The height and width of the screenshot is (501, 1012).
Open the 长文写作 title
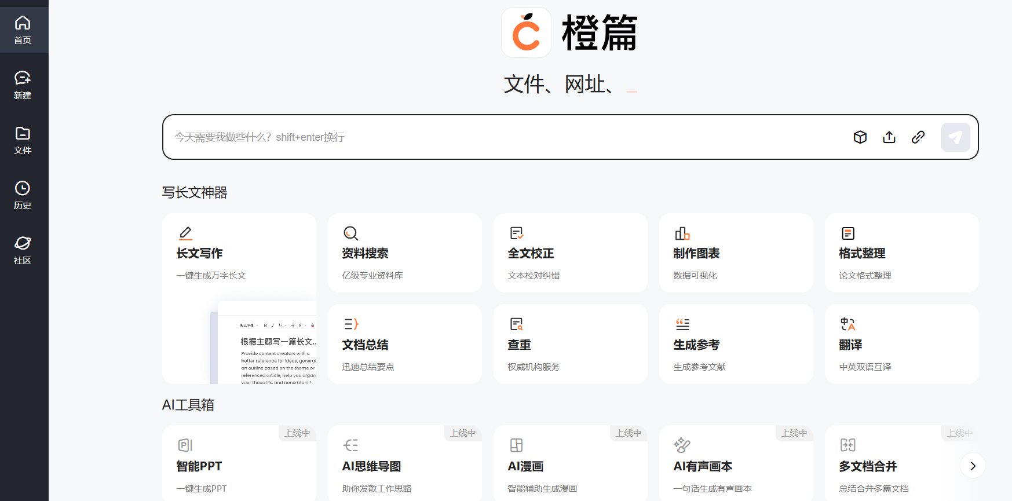(x=199, y=254)
